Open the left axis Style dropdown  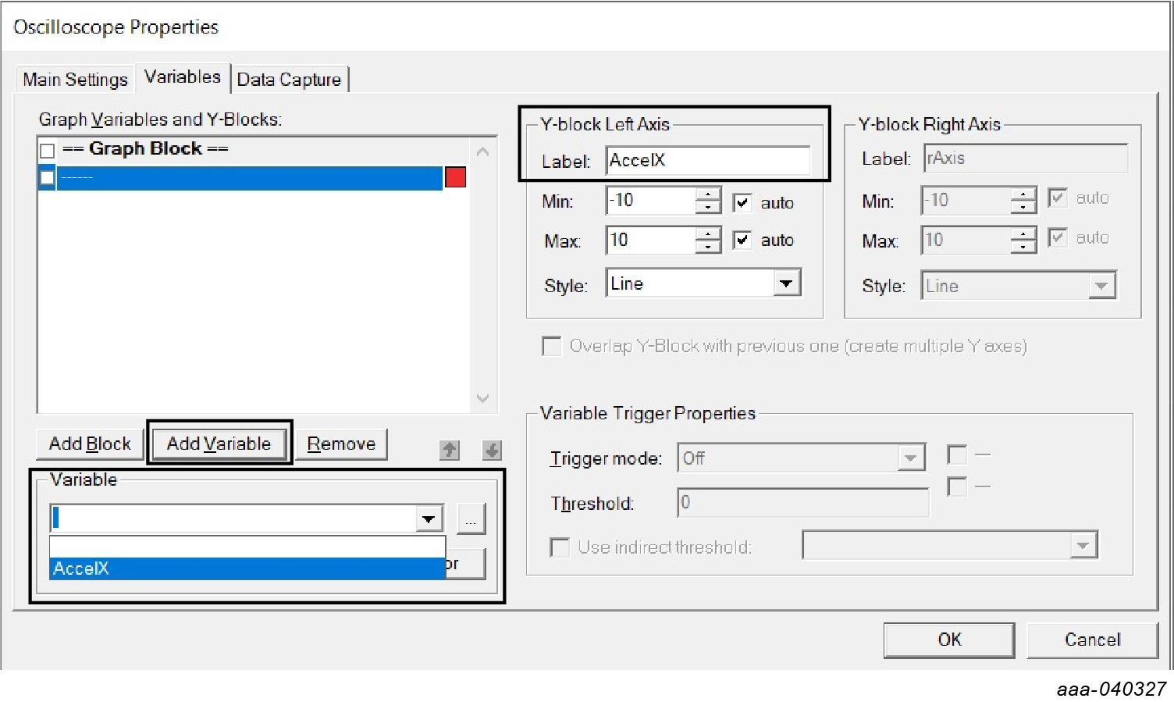tap(787, 283)
